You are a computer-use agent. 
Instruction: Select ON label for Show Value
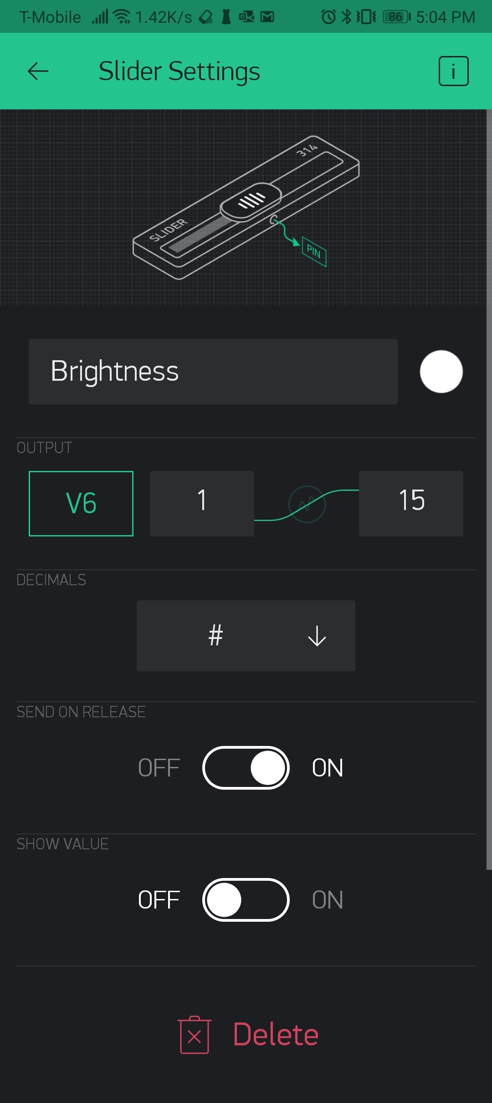tap(328, 900)
